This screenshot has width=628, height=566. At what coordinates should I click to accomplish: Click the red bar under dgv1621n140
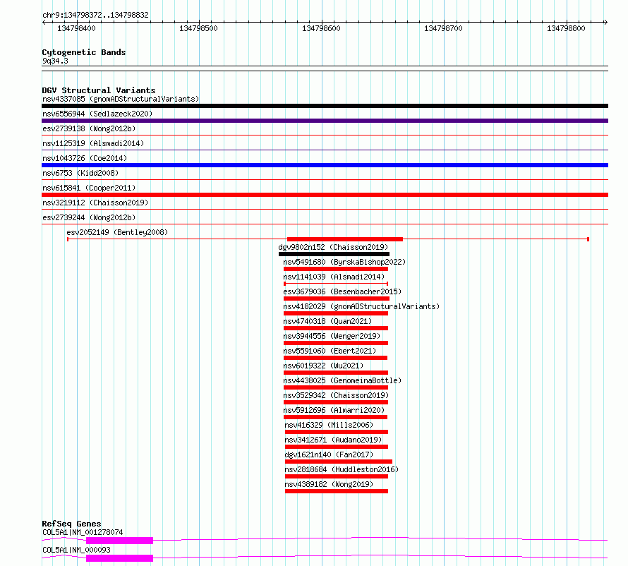pos(339,462)
